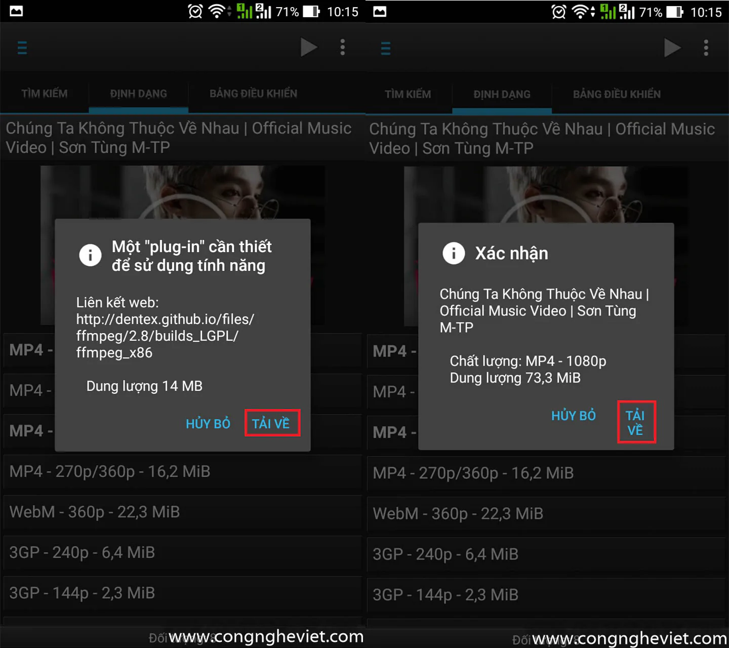The width and height of the screenshot is (729, 648).
Task: Choose 3GP 240p 6,4 MiB right list
Action: 546,554
